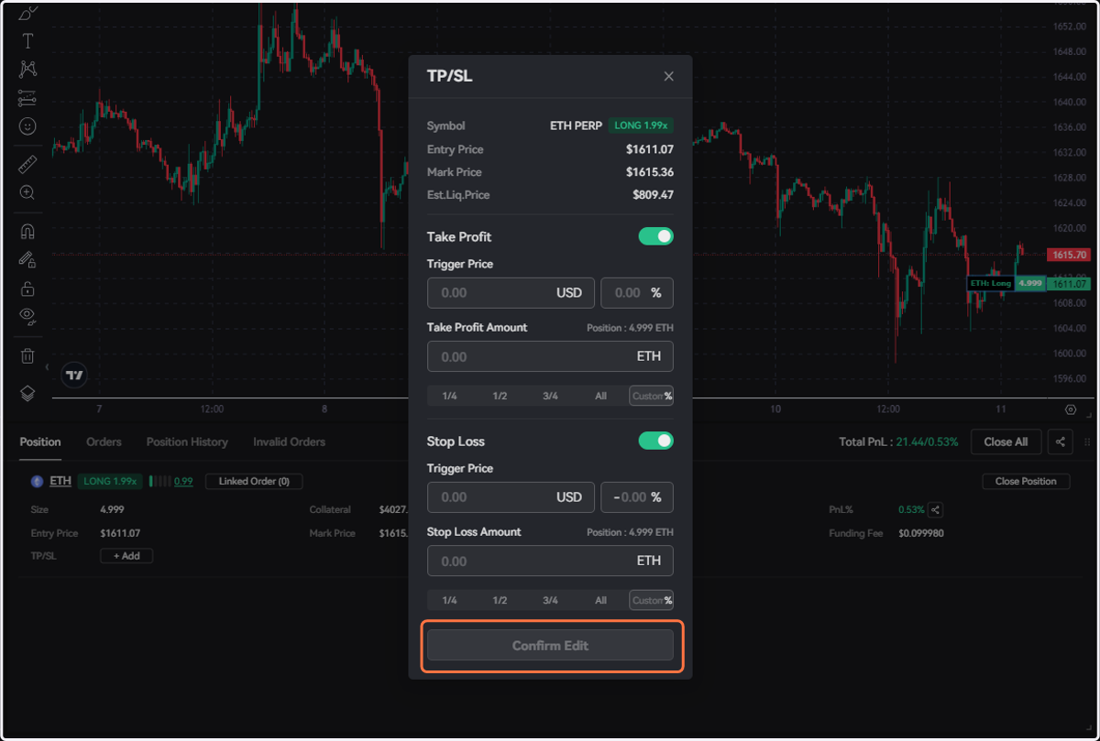
Task: Toggle the Stop Loss switch
Action: pyautogui.click(x=656, y=441)
